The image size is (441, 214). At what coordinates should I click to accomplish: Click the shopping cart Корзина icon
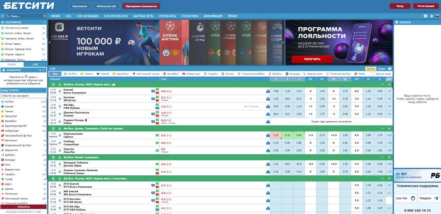click(397, 22)
